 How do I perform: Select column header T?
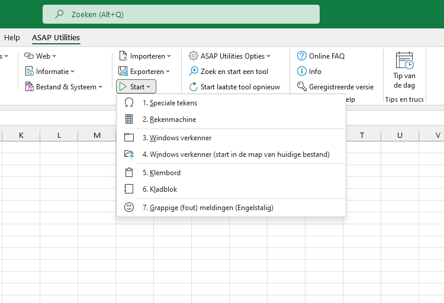362,135
